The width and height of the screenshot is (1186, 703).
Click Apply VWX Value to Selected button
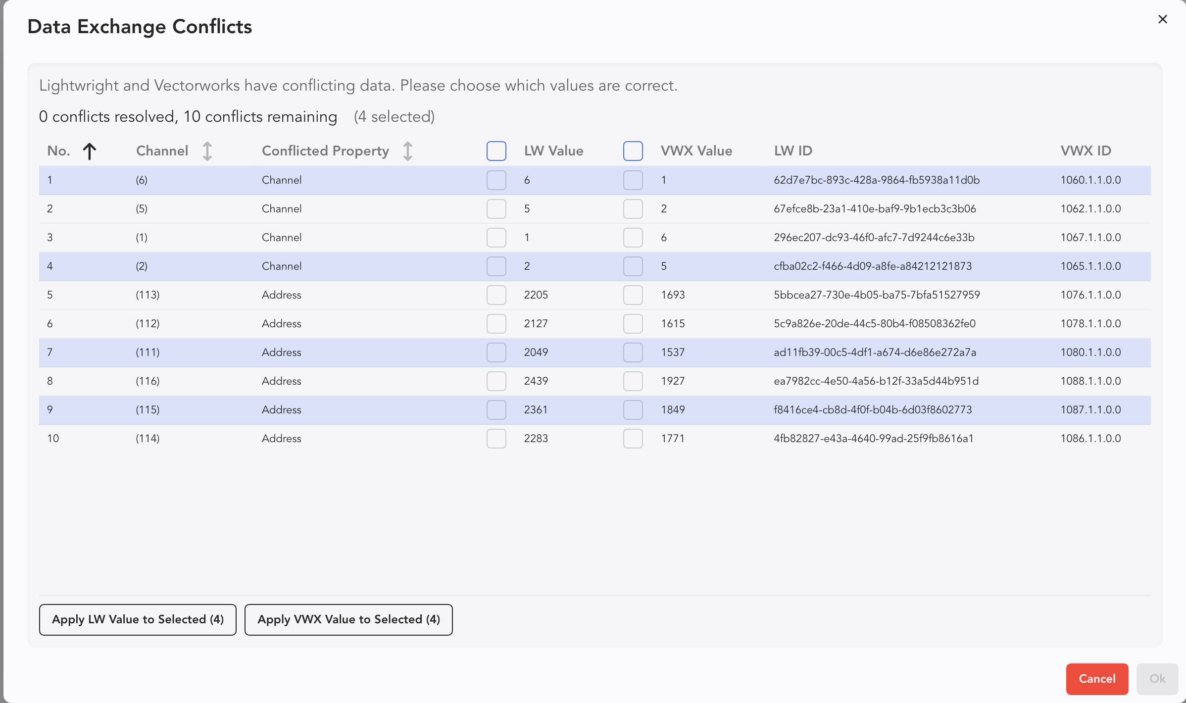pos(348,619)
